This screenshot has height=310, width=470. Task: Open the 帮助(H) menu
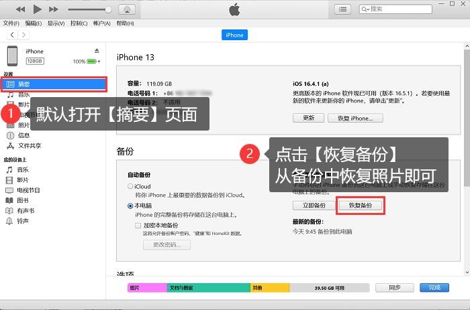pyautogui.click(x=125, y=23)
